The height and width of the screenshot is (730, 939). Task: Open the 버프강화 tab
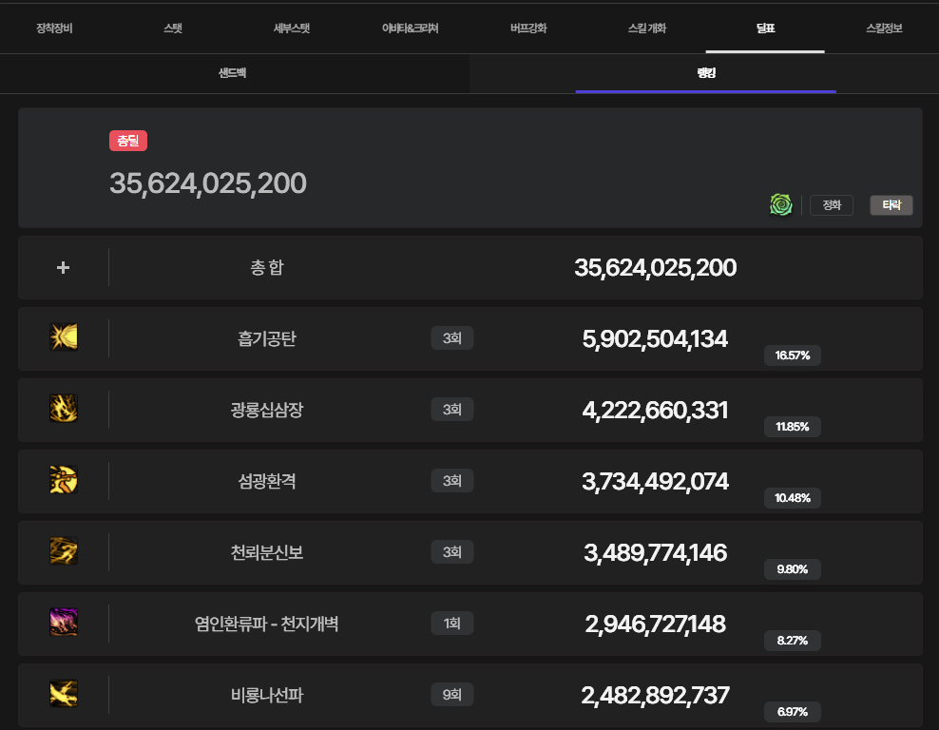[528, 28]
